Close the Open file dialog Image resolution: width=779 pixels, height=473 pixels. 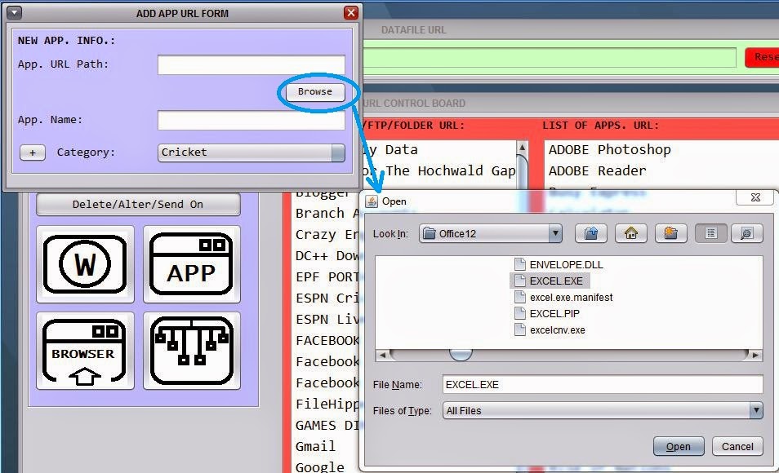tap(755, 197)
